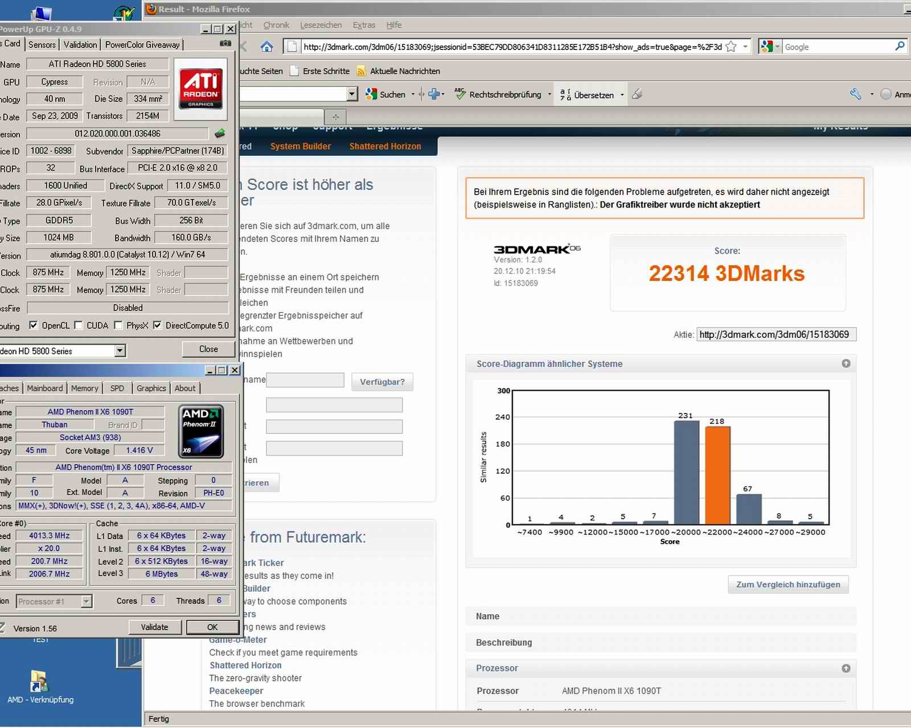Image resolution: width=911 pixels, height=728 pixels.
Task: Expand Rechtschreibprüfung dropdown arrow
Action: [549, 94]
